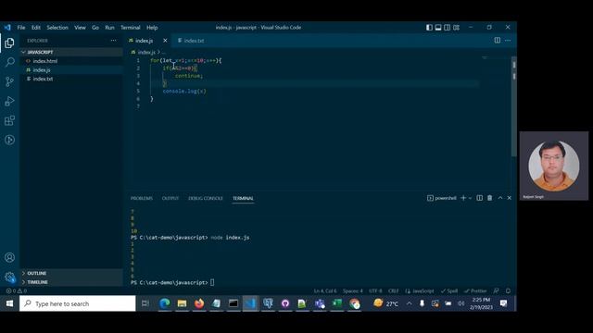The width and height of the screenshot is (593, 333).
Task: Open the Search view in activity bar
Action: click(9, 62)
